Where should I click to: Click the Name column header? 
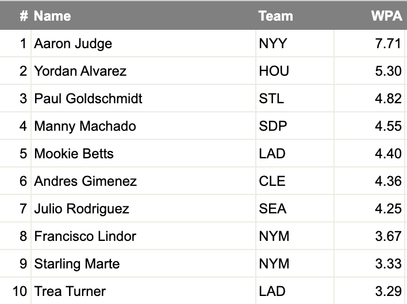[52, 15]
